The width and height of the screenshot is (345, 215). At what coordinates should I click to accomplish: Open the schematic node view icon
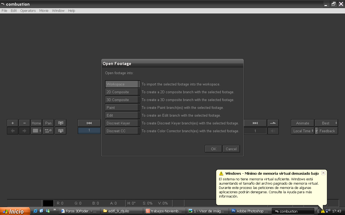(x=49, y=131)
